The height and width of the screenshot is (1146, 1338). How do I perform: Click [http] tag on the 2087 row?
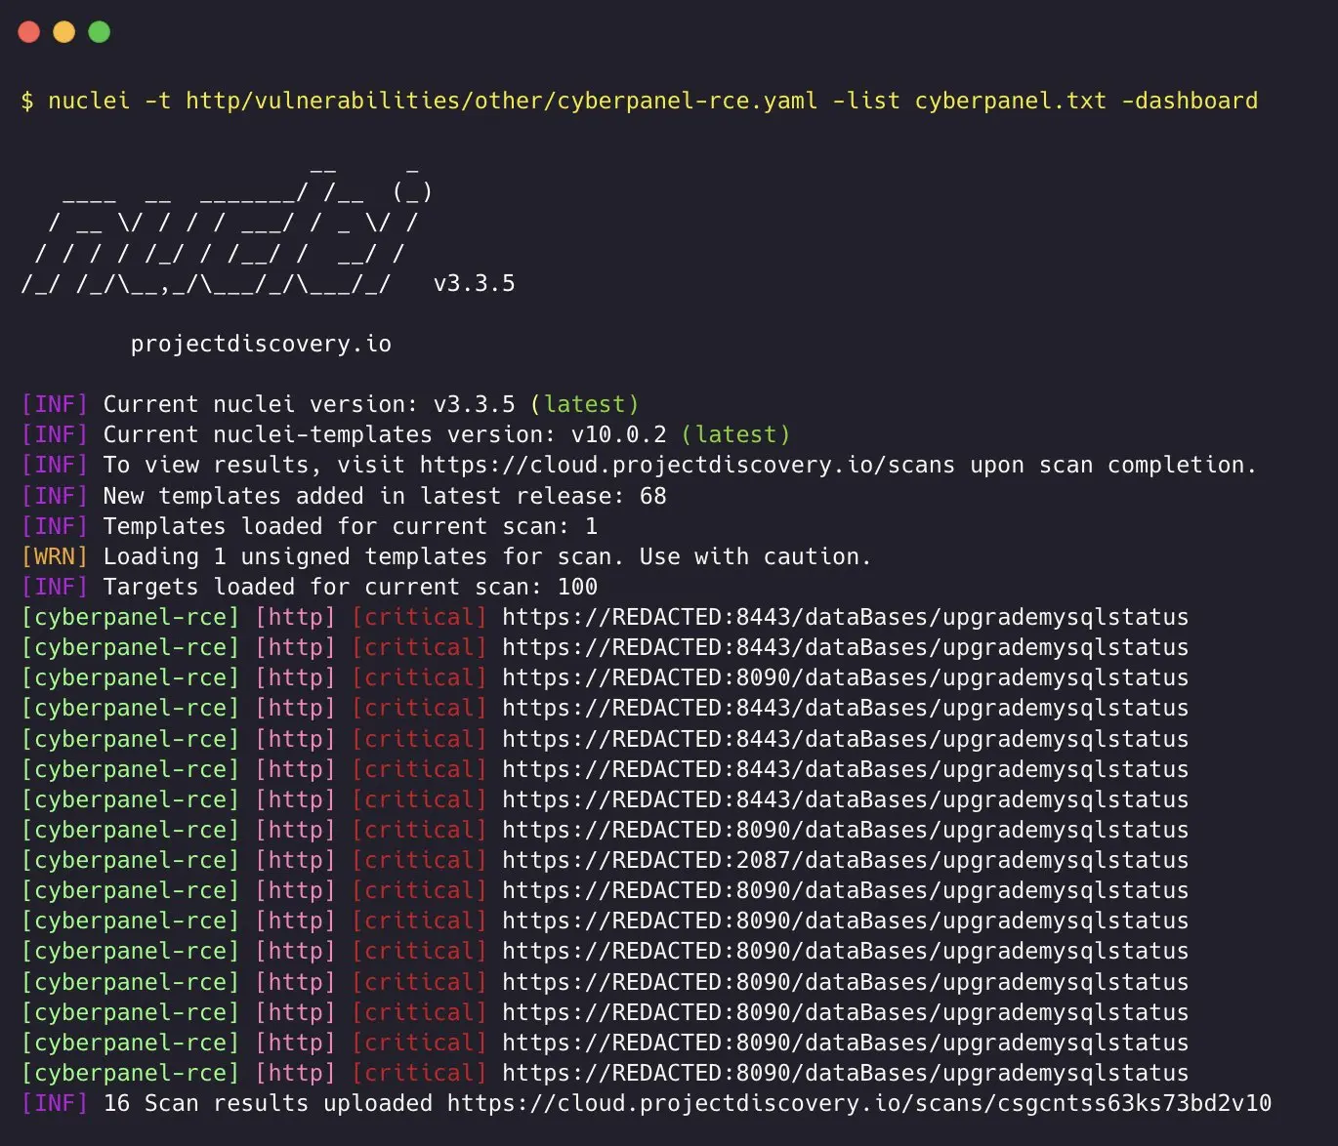[x=295, y=860]
